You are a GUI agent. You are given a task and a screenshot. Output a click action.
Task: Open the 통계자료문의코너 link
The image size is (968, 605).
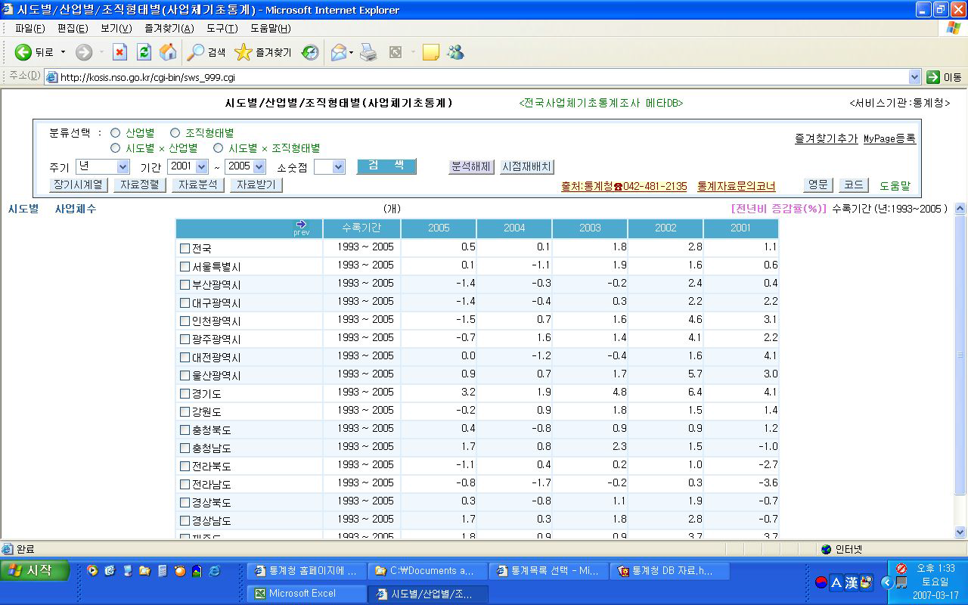736,186
